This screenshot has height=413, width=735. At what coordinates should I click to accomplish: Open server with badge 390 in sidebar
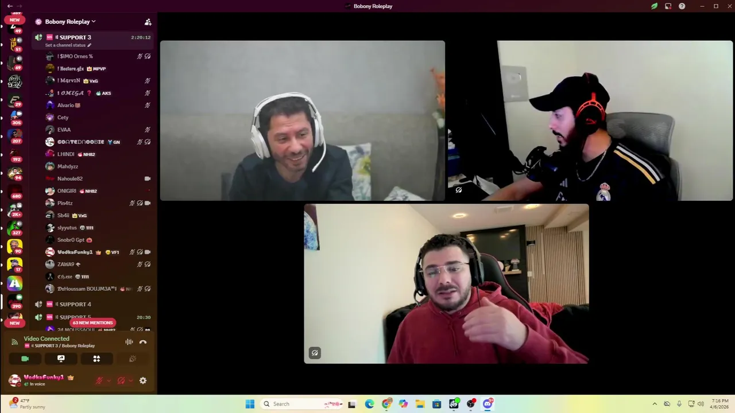point(15,302)
